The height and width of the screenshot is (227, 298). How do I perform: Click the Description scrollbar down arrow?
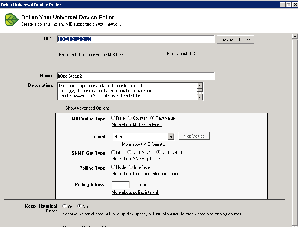click(199, 97)
